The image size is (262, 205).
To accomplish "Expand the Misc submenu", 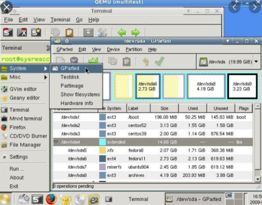I will tap(24, 77).
